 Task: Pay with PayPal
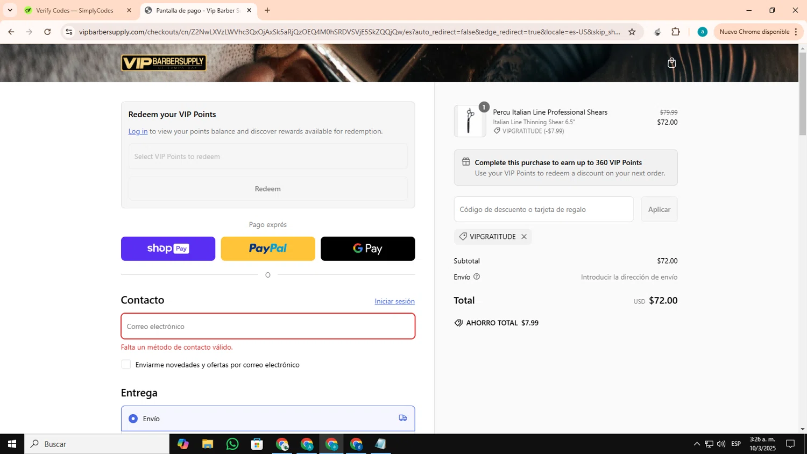268,249
